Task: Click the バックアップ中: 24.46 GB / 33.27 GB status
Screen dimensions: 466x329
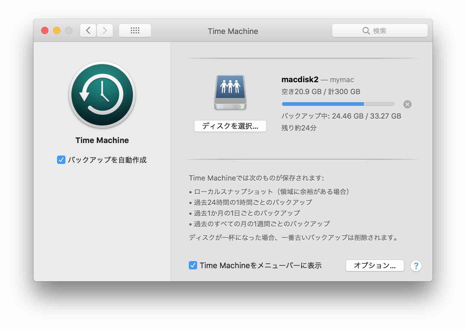Action: tap(341, 116)
